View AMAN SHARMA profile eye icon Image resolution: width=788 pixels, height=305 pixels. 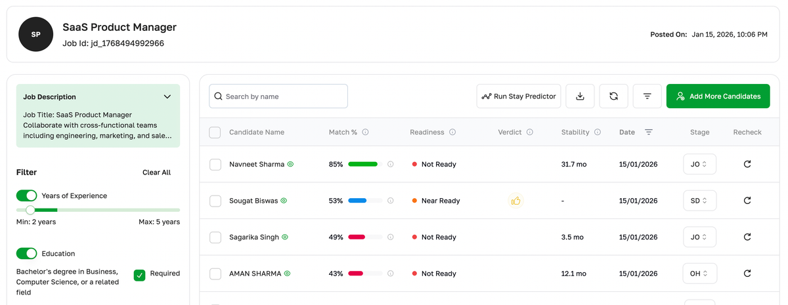tap(287, 274)
